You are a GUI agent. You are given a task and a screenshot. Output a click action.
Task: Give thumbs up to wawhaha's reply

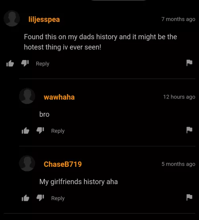tap(25, 131)
